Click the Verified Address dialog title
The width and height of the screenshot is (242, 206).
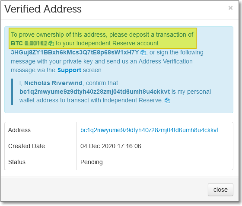tap(43, 9)
